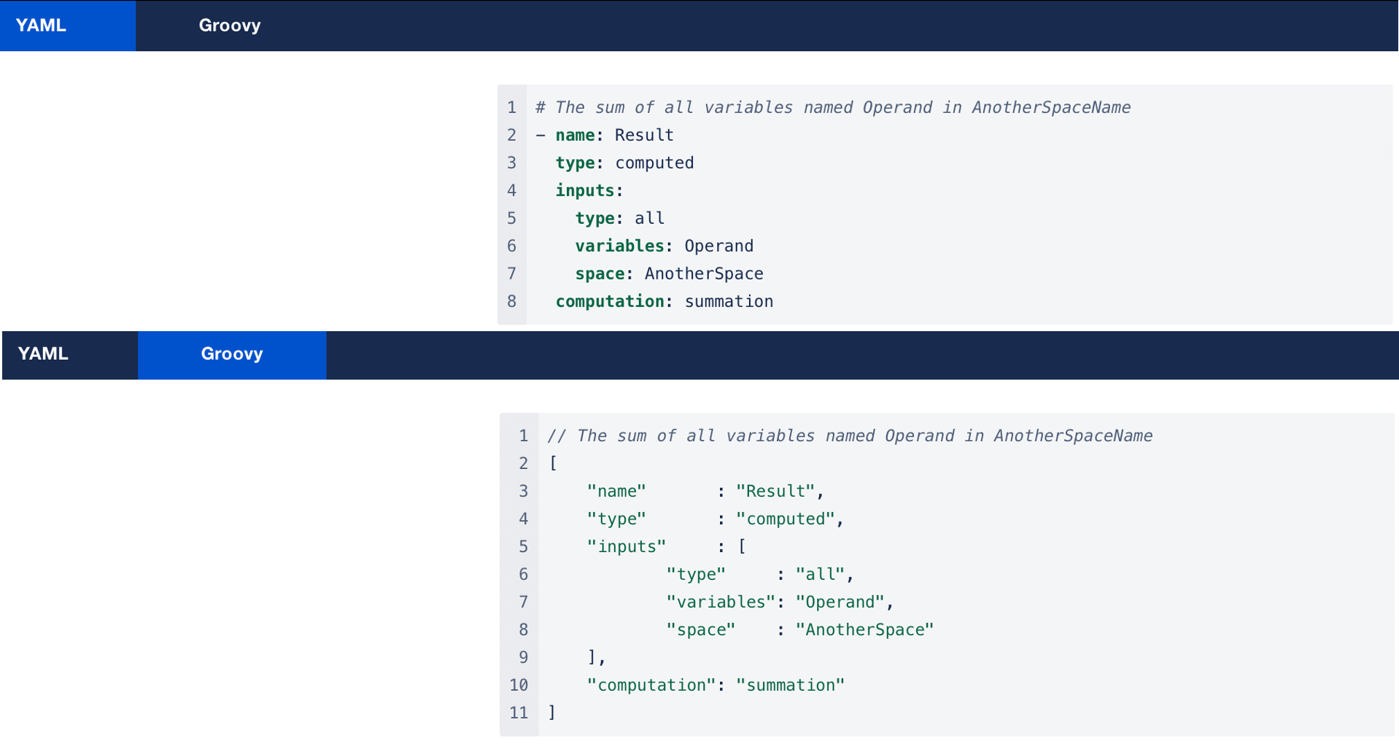Place cursor on unquoted value Result
The image size is (1399, 744).
(x=644, y=136)
